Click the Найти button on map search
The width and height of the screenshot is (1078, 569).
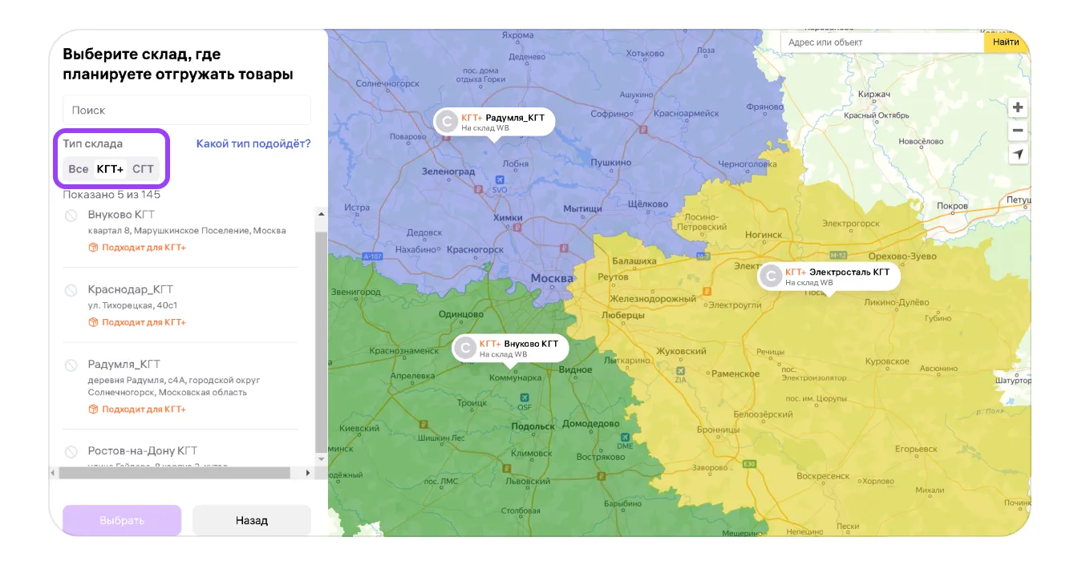(1006, 42)
